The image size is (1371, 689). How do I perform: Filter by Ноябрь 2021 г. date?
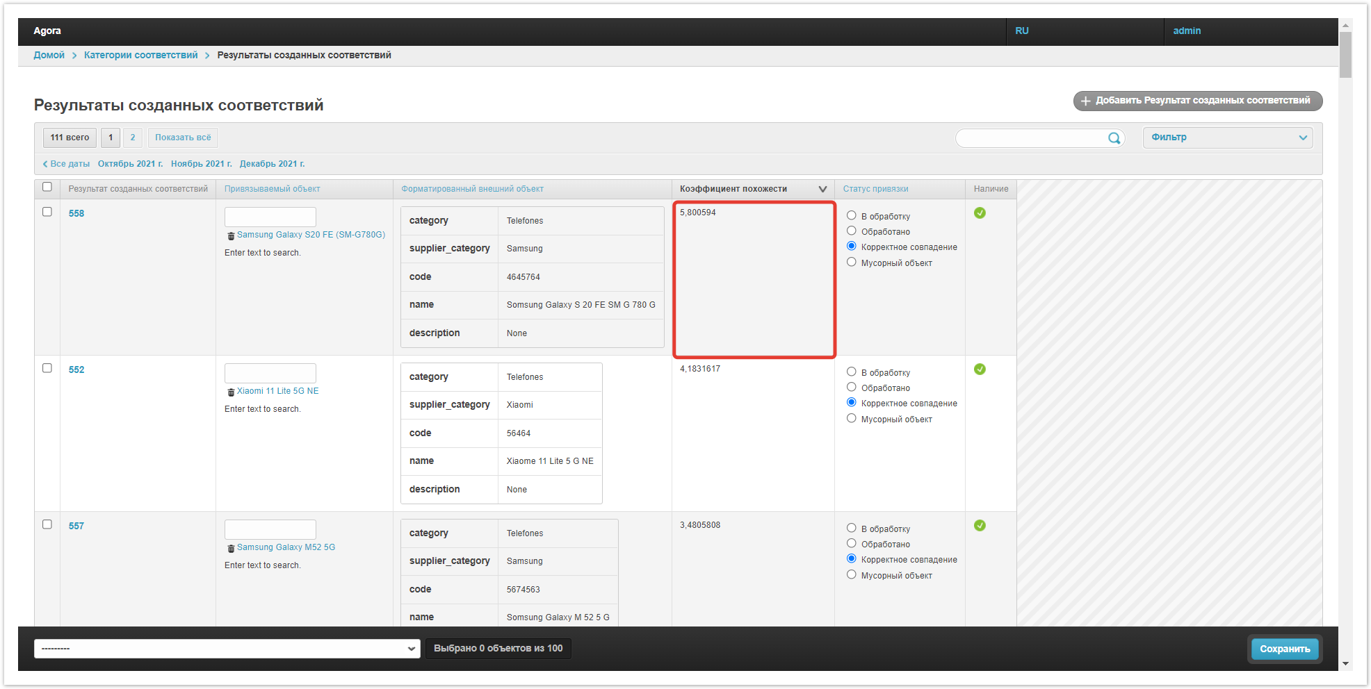pyautogui.click(x=201, y=164)
